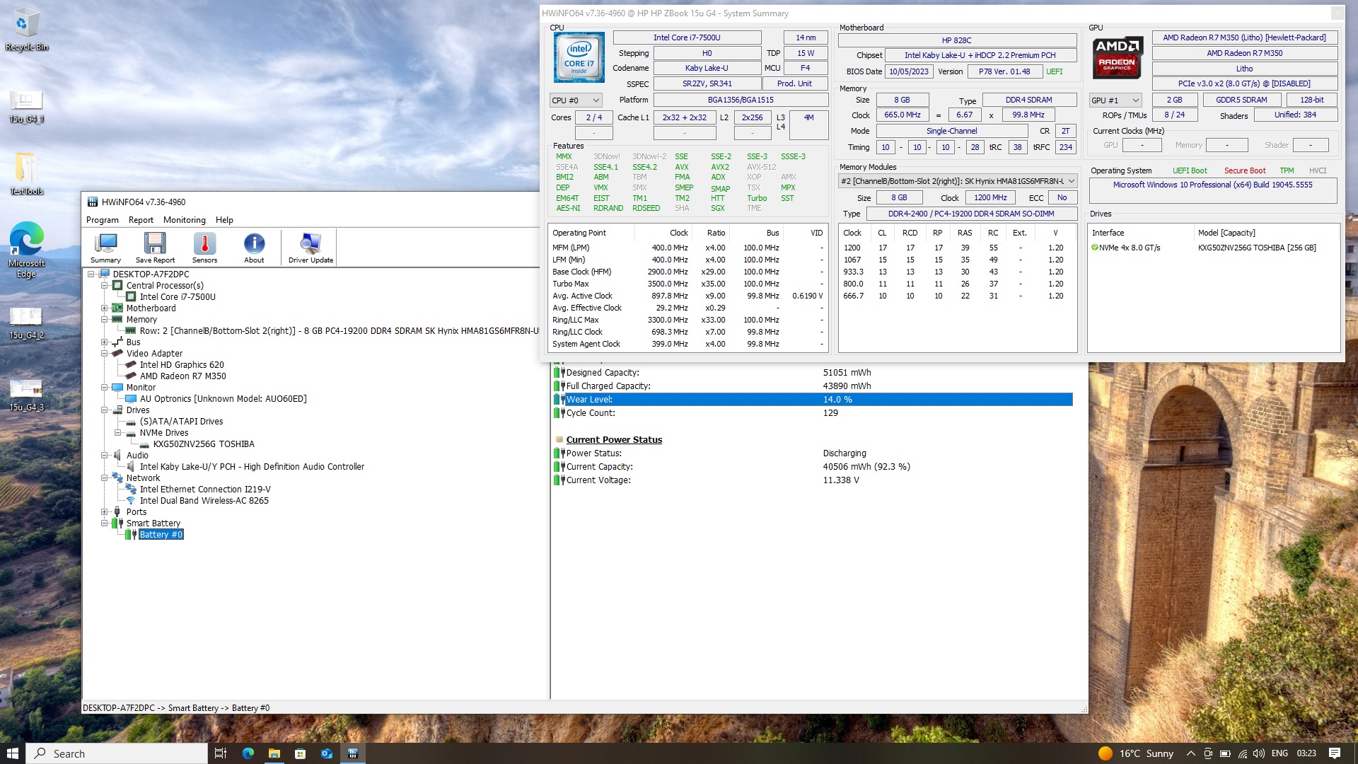1358x764 pixels.
Task: Select the TestTools folder on desktop
Action: pyautogui.click(x=26, y=174)
